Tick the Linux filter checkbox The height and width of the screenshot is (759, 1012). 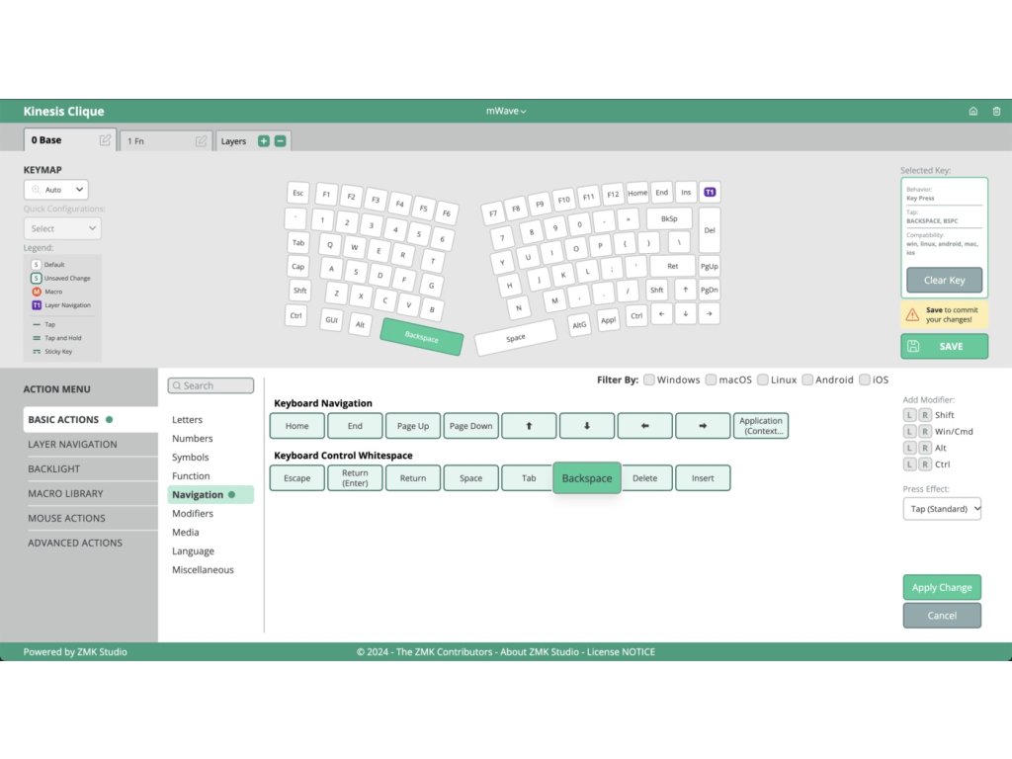pyautogui.click(x=762, y=379)
